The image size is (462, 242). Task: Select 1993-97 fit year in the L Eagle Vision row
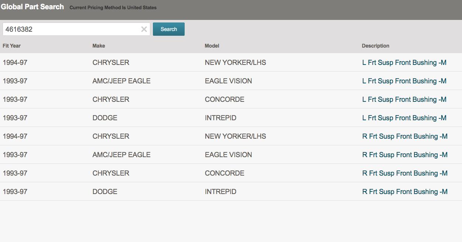(15, 81)
